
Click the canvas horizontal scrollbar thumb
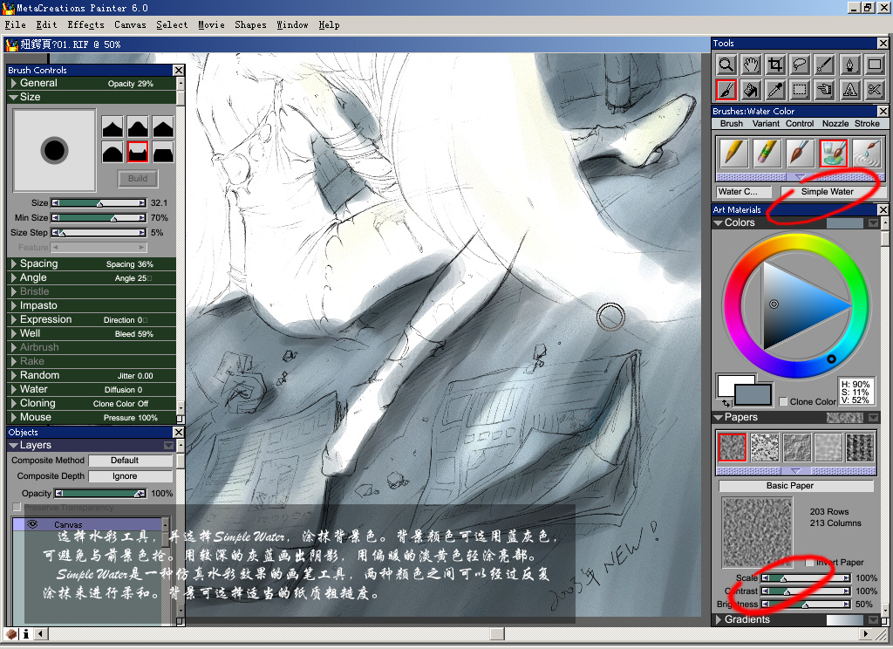(497, 633)
